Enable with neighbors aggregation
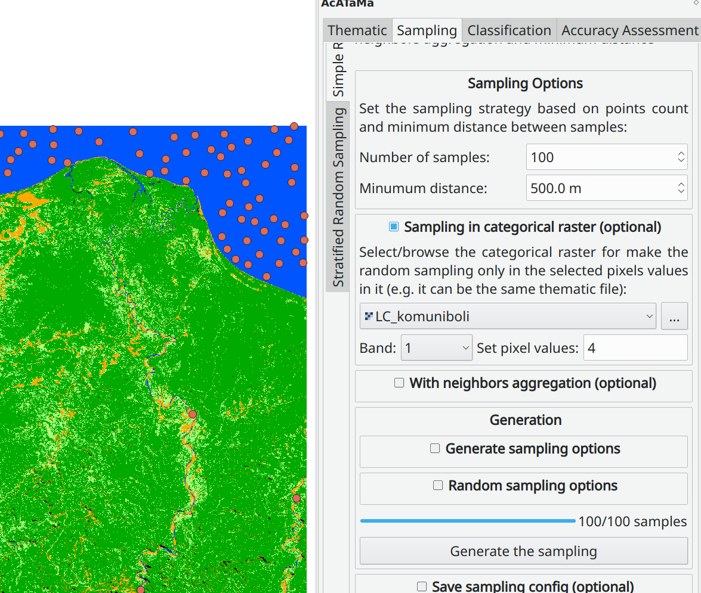 coord(399,383)
